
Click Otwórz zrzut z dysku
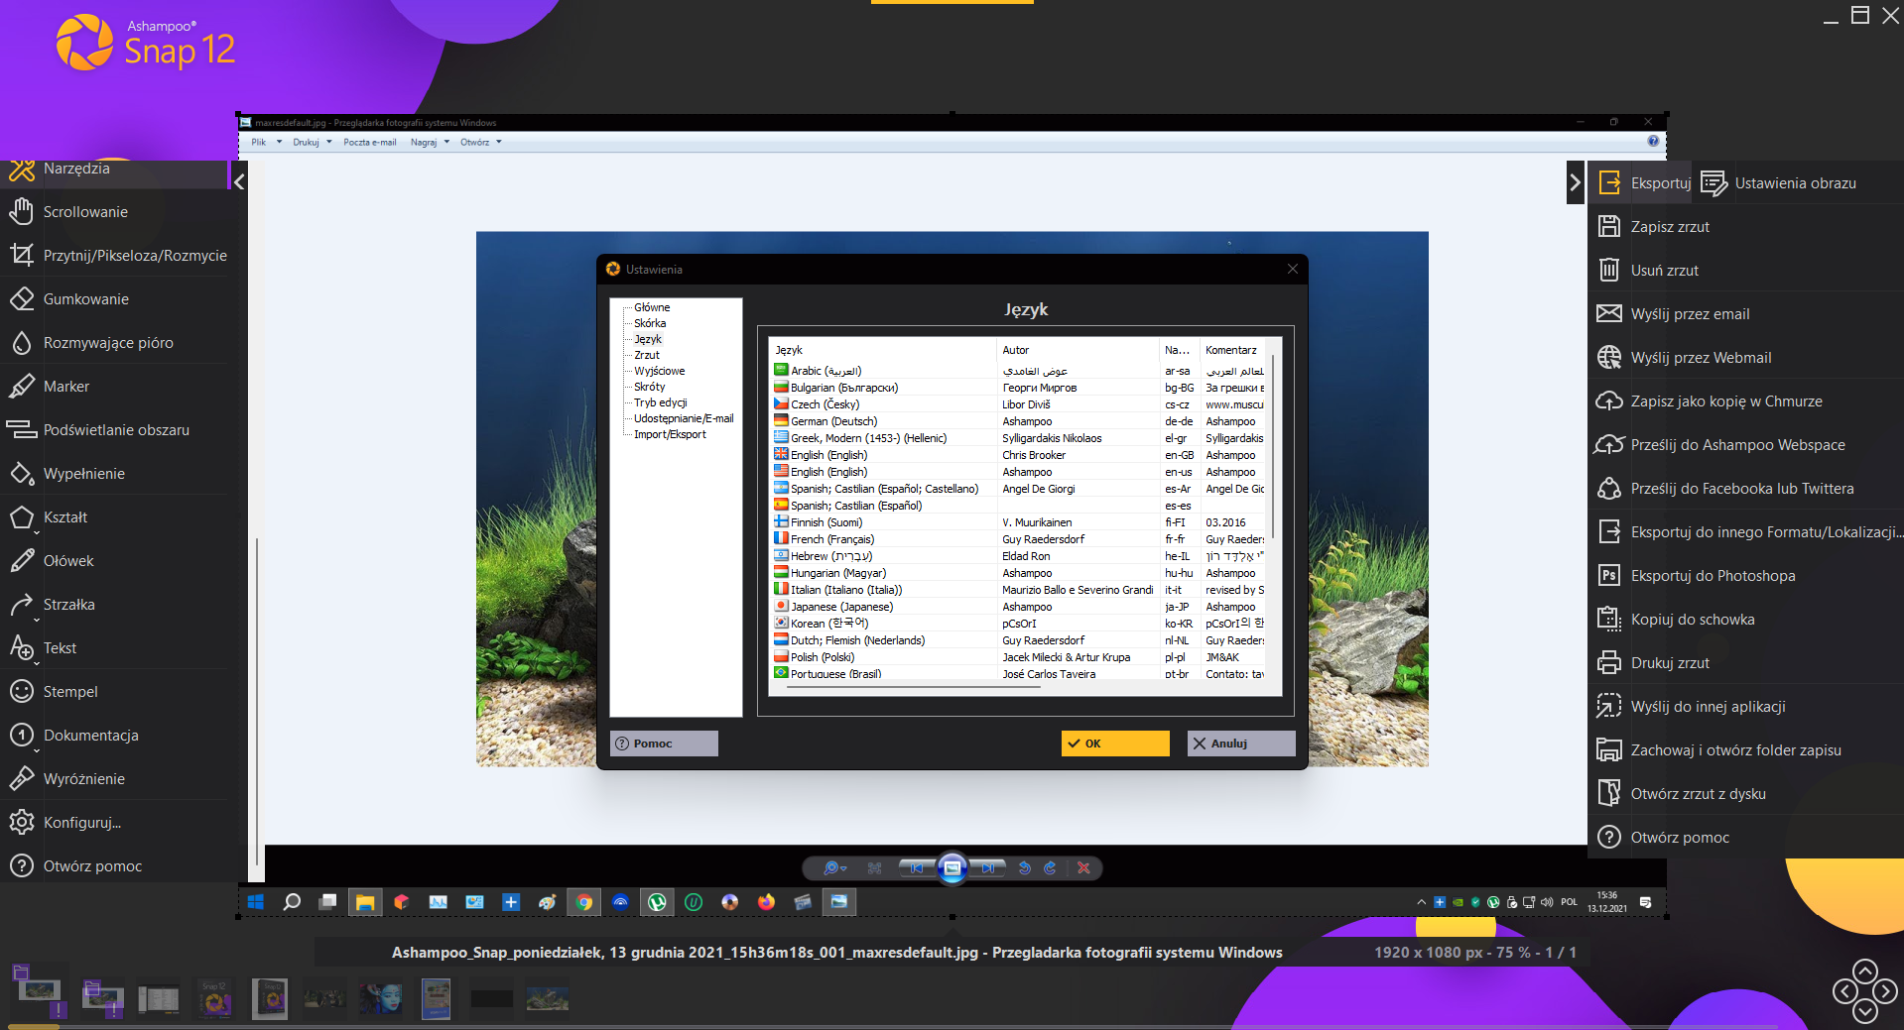(x=1746, y=794)
